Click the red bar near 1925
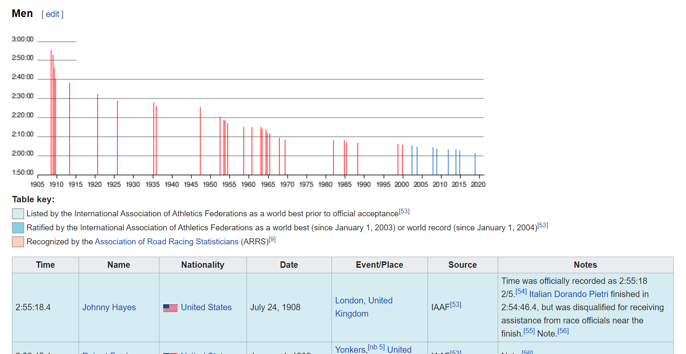The width and height of the screenshot is (686, 354). pyautogui.click(x=117, y=138)
